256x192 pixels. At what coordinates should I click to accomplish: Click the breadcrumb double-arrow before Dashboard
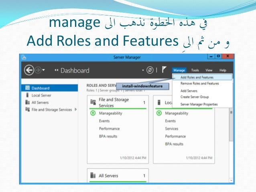(x=57, y=70)
